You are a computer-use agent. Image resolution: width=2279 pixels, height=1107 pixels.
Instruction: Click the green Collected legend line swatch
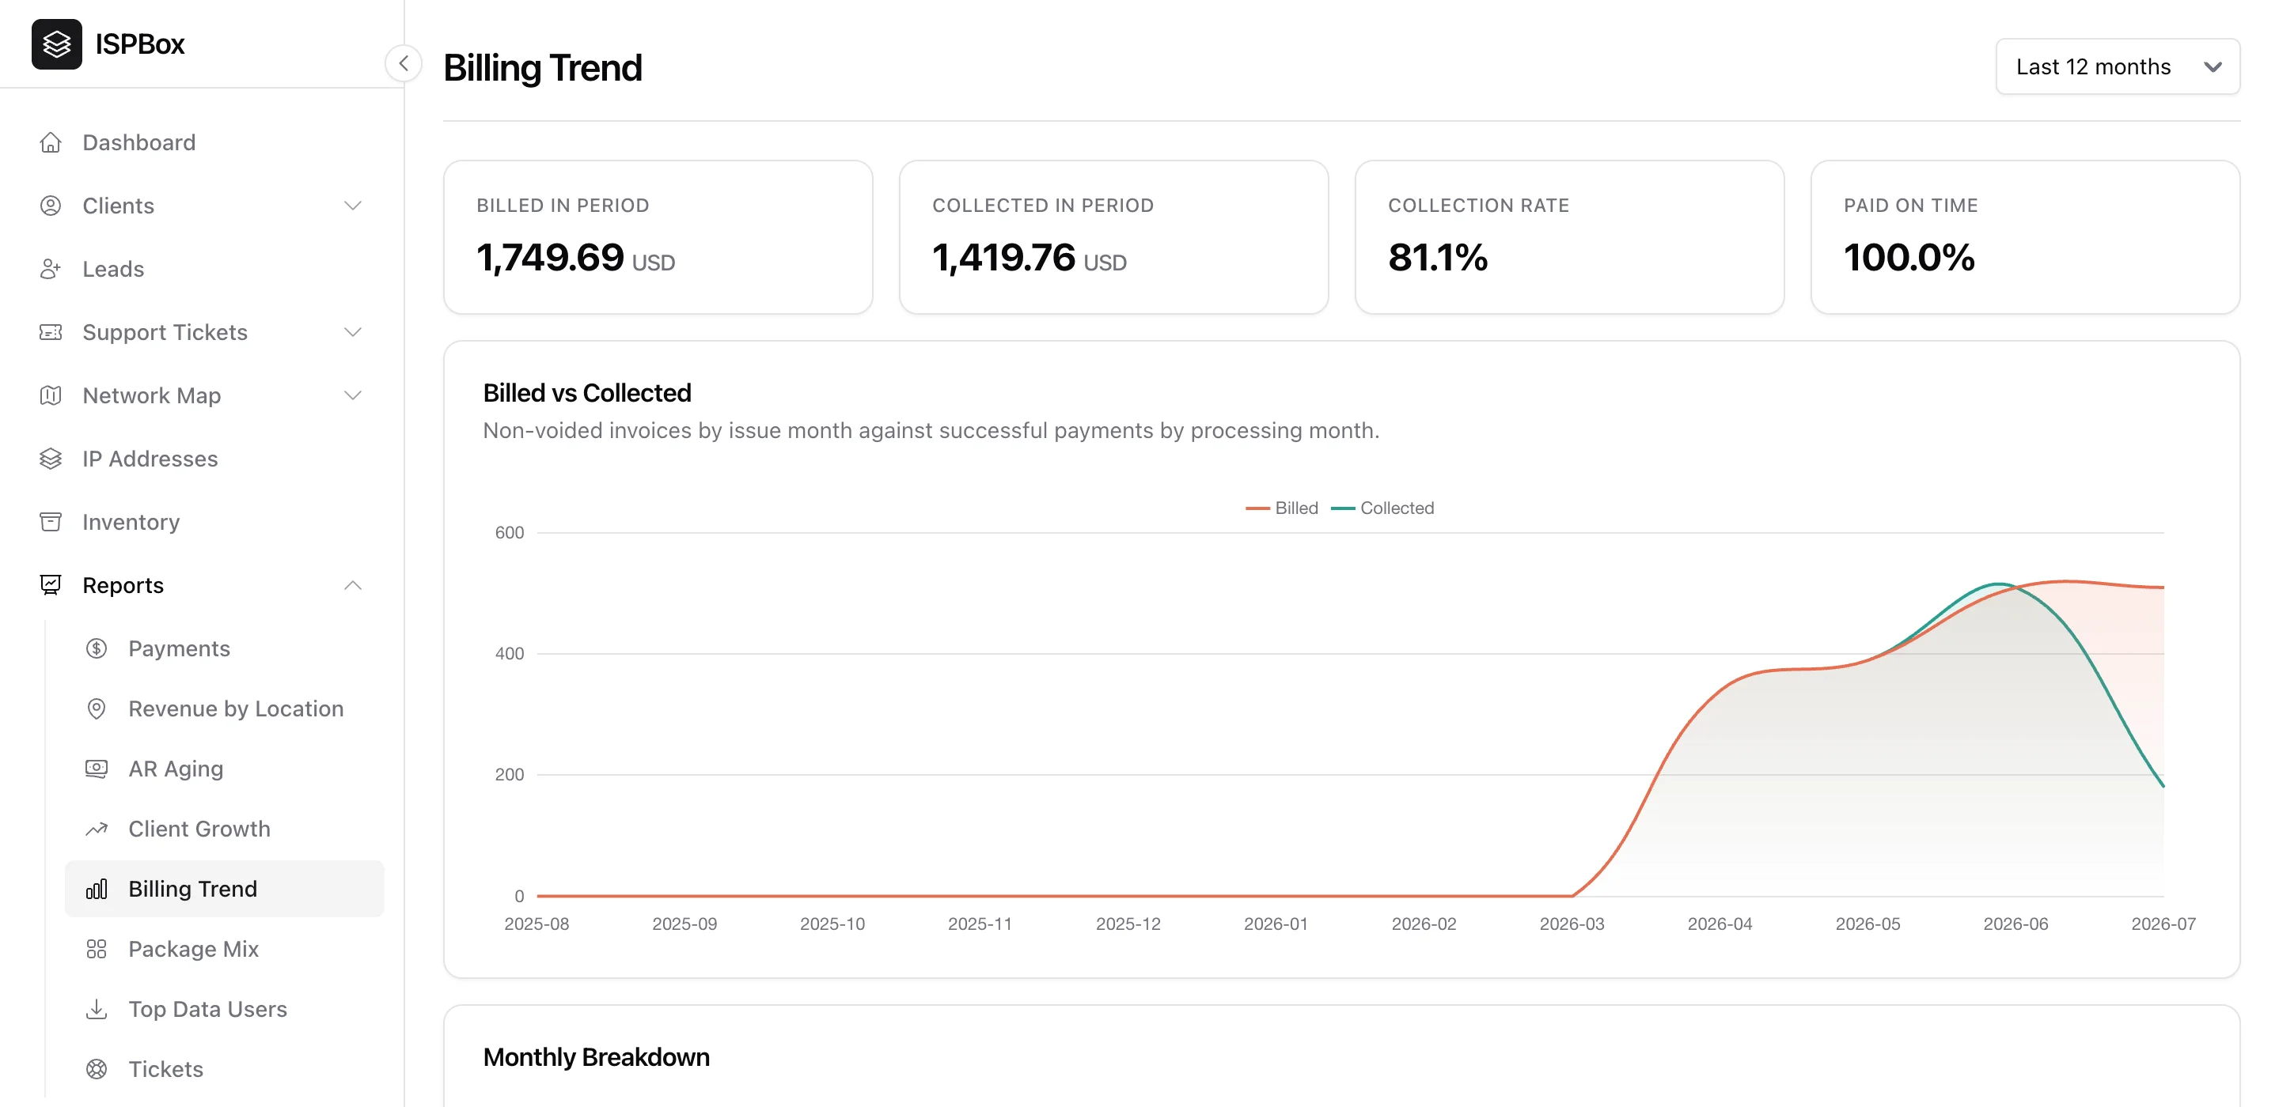[x=1343, y=508]
